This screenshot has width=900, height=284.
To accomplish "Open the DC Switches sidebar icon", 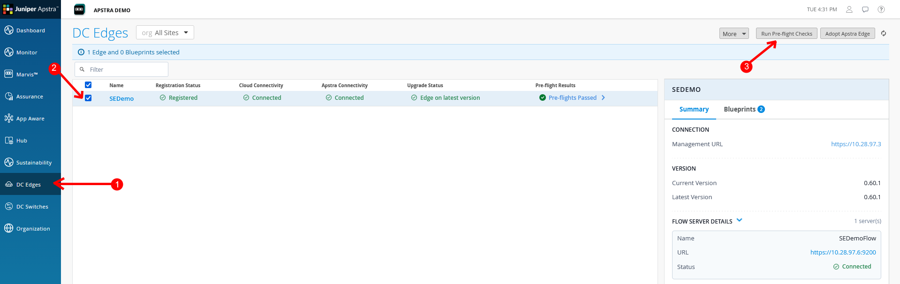I will tap(8, 206).
